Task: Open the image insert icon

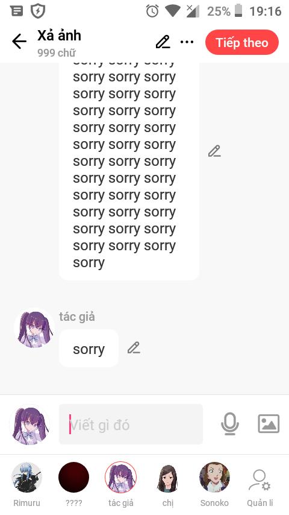Action: [269, 424]
